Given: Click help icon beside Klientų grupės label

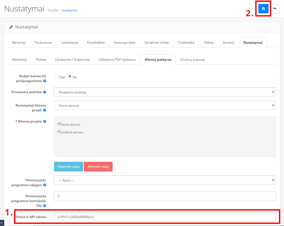Looking at the screenshot, I should point(45,121).
